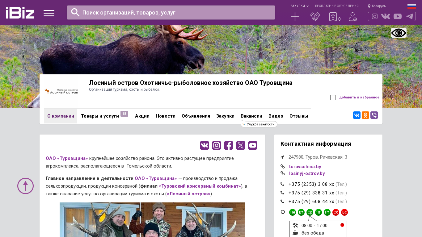
Task: Share the company page via Viber
Action: [x=374, y=115]
